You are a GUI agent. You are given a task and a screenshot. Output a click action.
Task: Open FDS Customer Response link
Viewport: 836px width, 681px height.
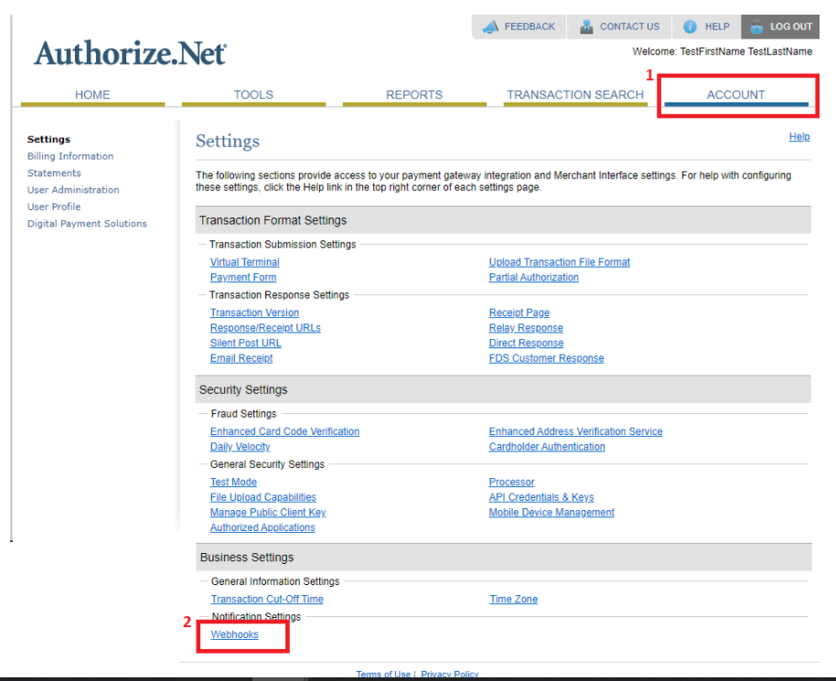[546, 358]
